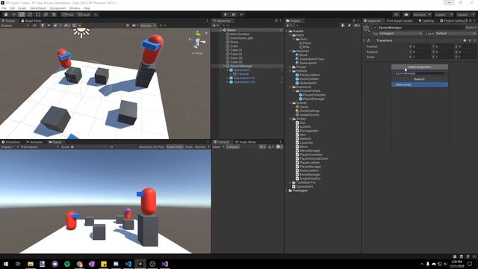Click the GameObject icon picker in Inspector
This screenshot has width=478, height=269.
pyautogui.click(x=367, y=28)
